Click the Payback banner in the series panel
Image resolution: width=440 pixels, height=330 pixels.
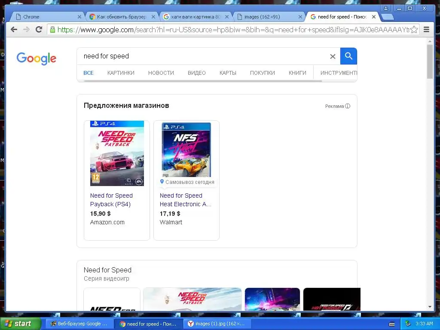point(192,299)
